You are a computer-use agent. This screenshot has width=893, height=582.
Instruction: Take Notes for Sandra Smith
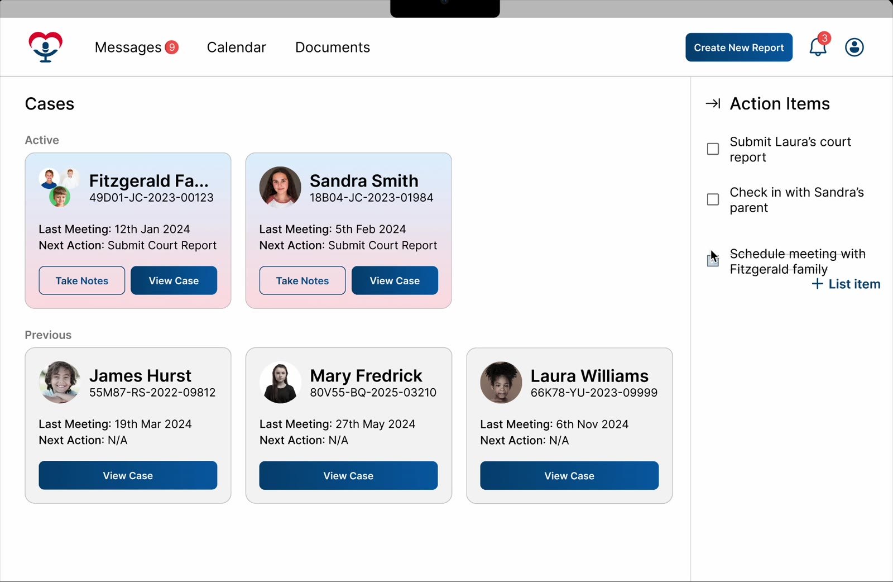click(303, 280)
